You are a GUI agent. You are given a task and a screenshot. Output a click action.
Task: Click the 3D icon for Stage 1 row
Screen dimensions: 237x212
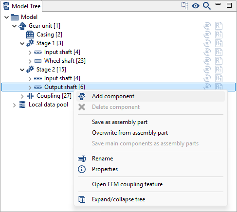[x=207, y=43]
